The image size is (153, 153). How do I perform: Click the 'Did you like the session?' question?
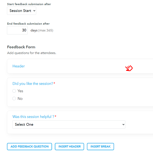33,84
